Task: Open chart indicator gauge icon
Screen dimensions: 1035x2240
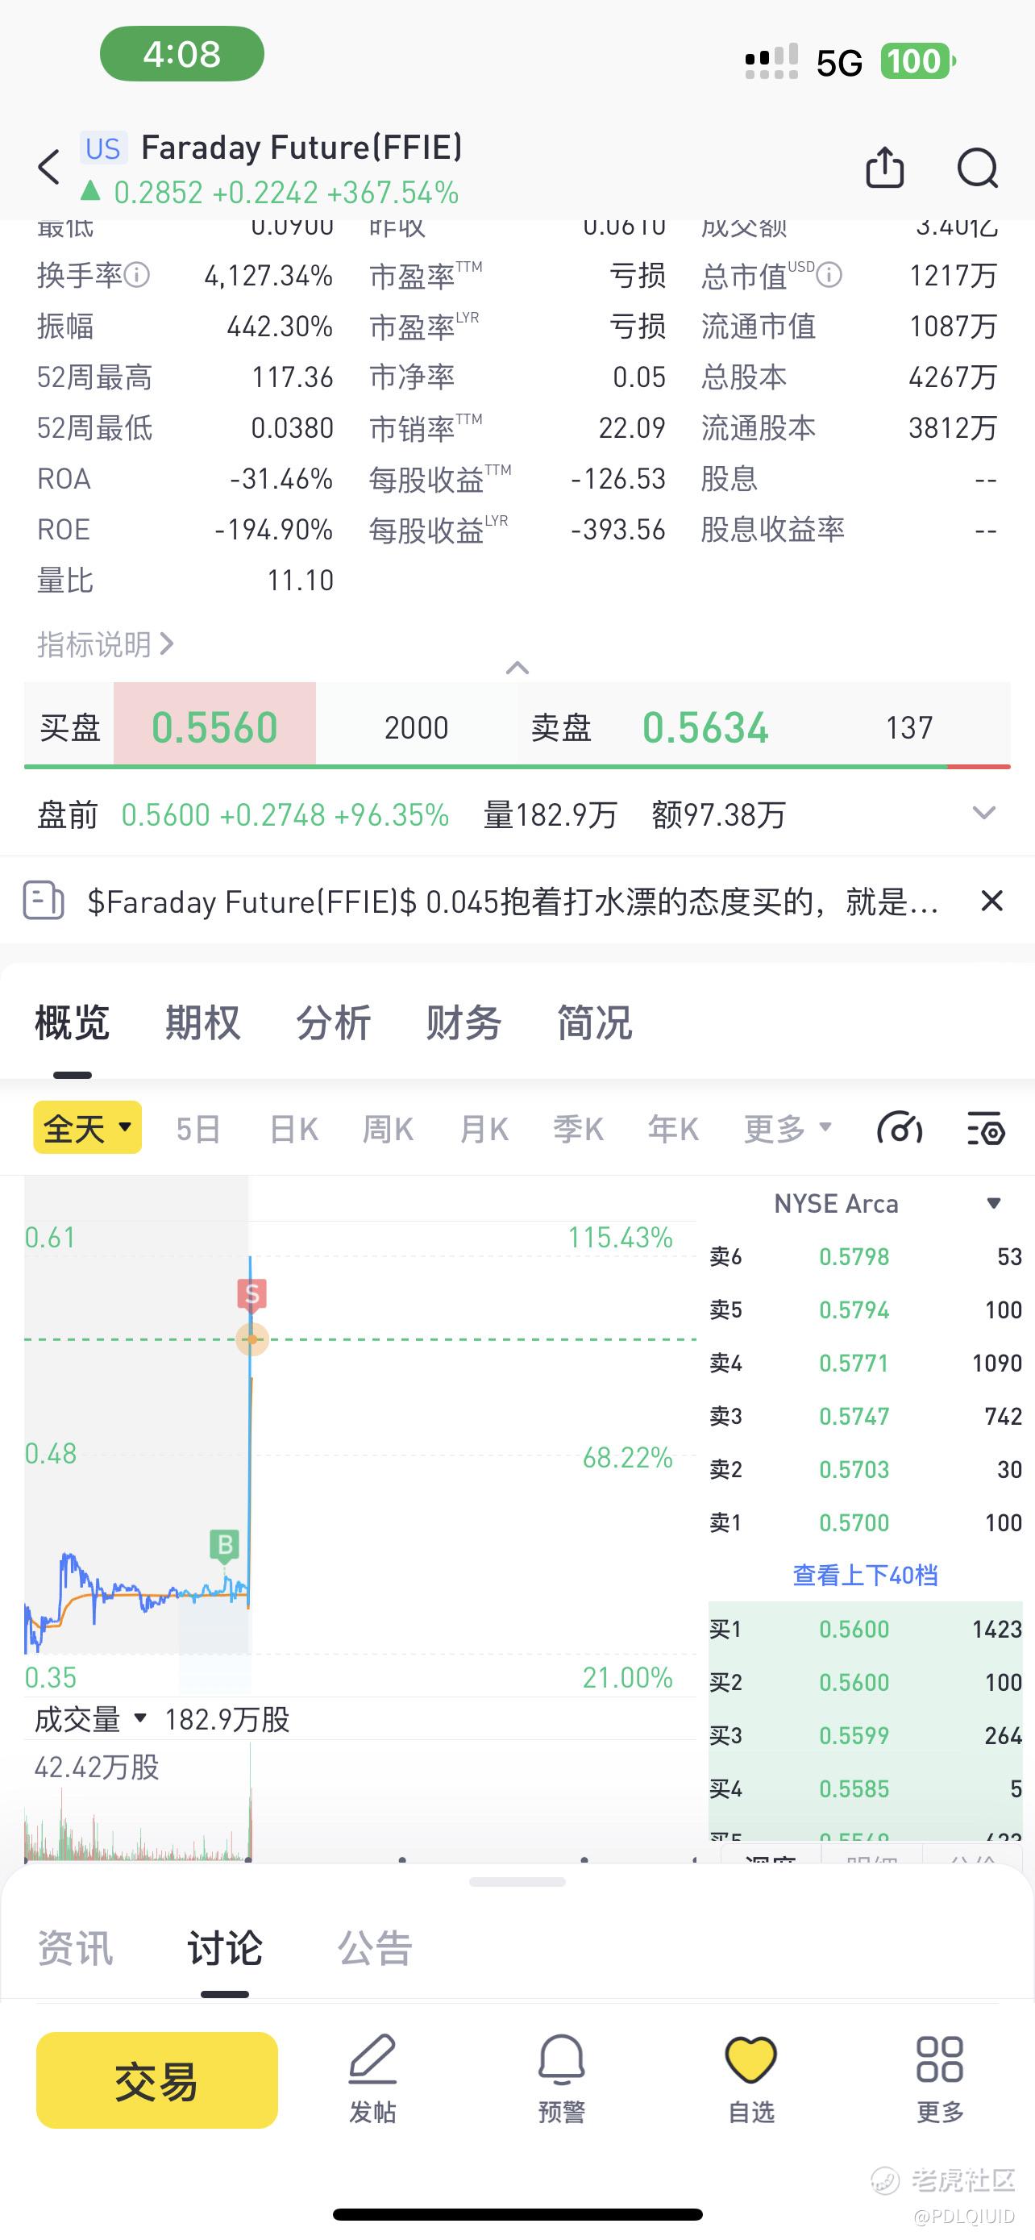Action: (900, 1129)
